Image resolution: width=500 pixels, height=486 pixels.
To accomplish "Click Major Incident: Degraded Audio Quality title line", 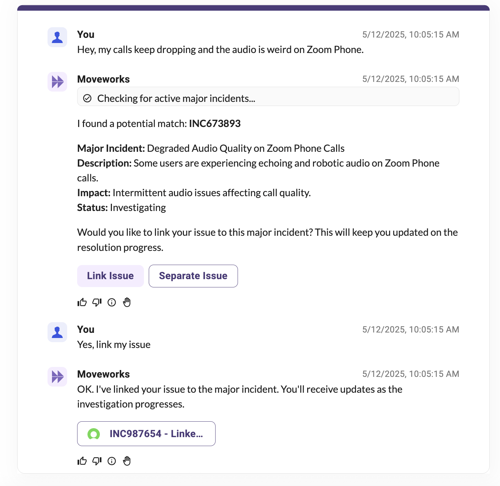I will (x=211, y=148).
